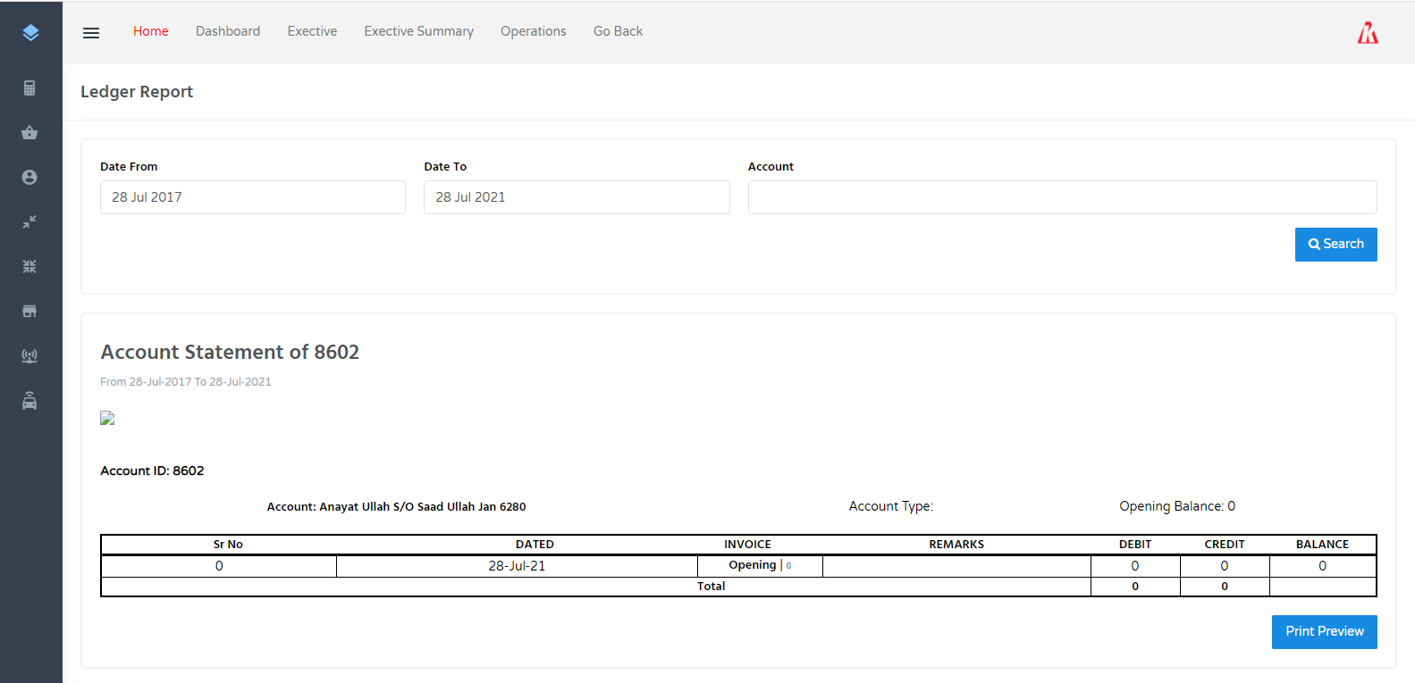The image size is (1415, 683).
Task: Open the user account sidebar icon
Action: click(x=29, y=177)
